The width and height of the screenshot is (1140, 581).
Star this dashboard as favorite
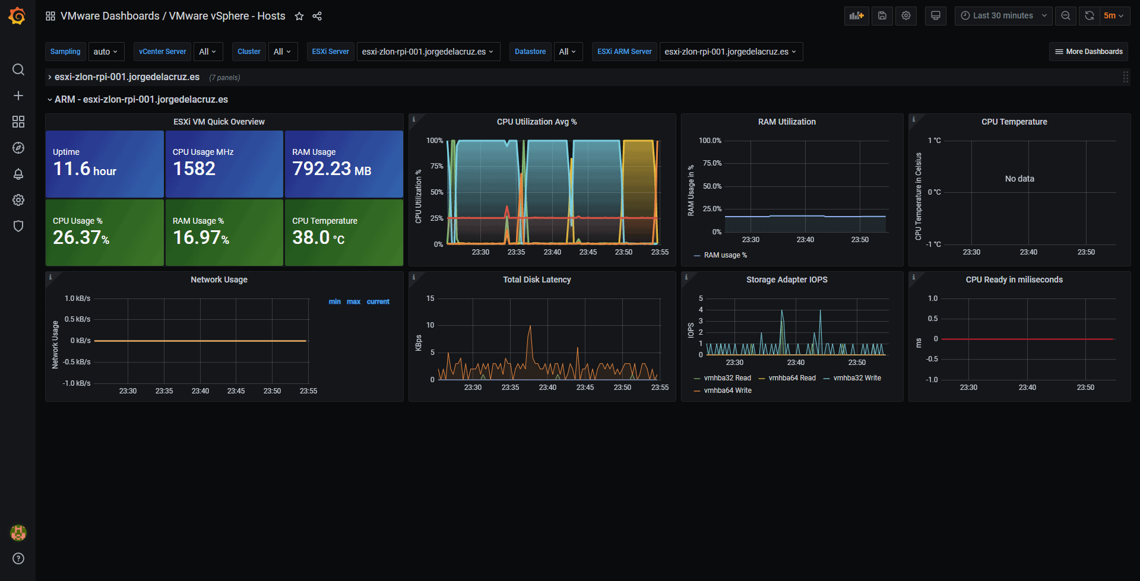pyautogui.click(x=299, y=16)
